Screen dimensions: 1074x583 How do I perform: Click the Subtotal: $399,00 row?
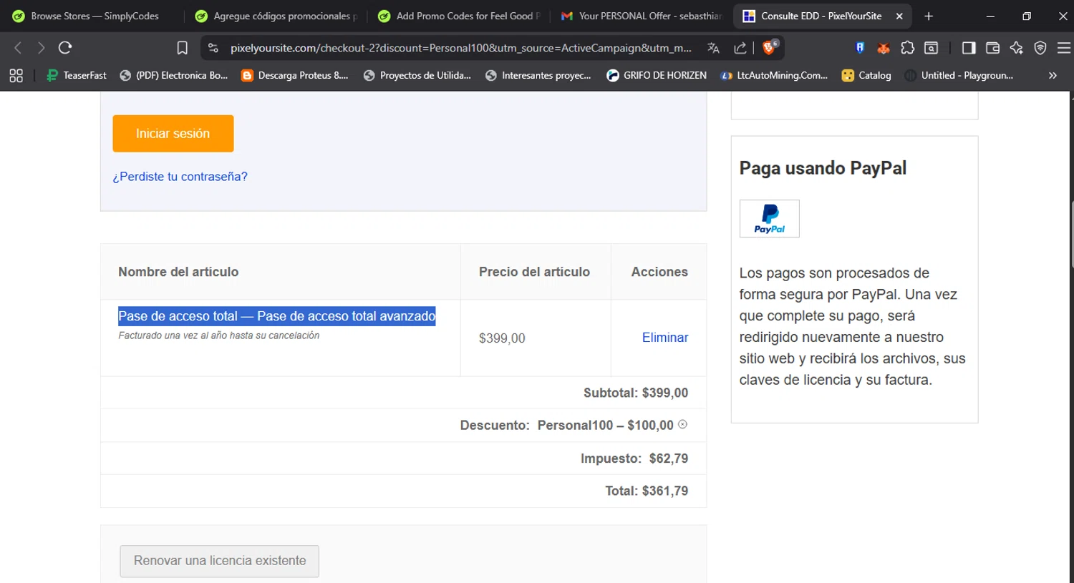[404, 393]
